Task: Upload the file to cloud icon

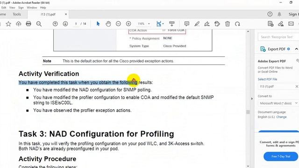Action: 19,24
